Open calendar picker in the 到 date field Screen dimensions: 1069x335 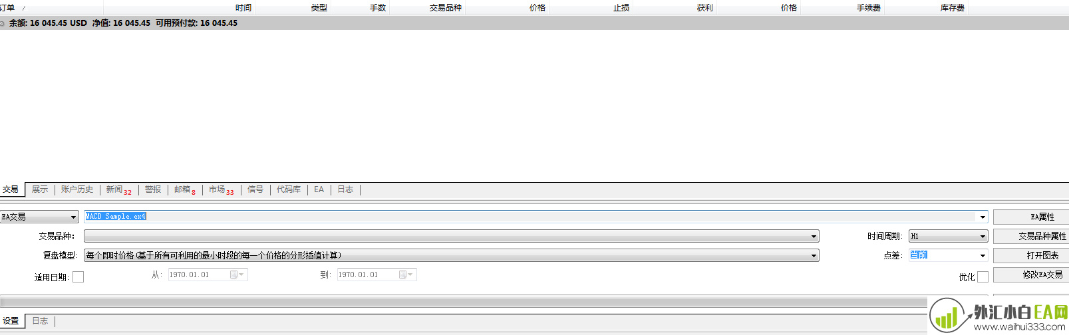(406, 275)
